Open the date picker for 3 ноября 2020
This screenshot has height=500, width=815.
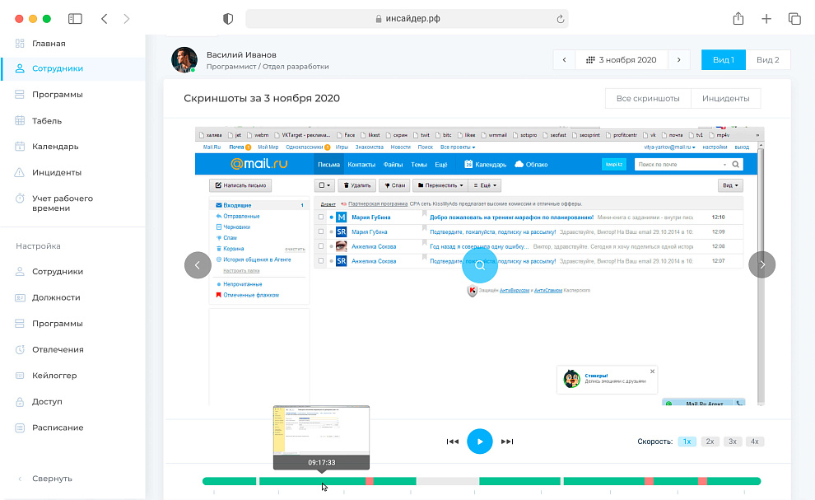pyautogui.click(x=621, y=60)
